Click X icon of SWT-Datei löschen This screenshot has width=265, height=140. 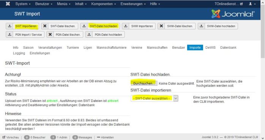45,26
